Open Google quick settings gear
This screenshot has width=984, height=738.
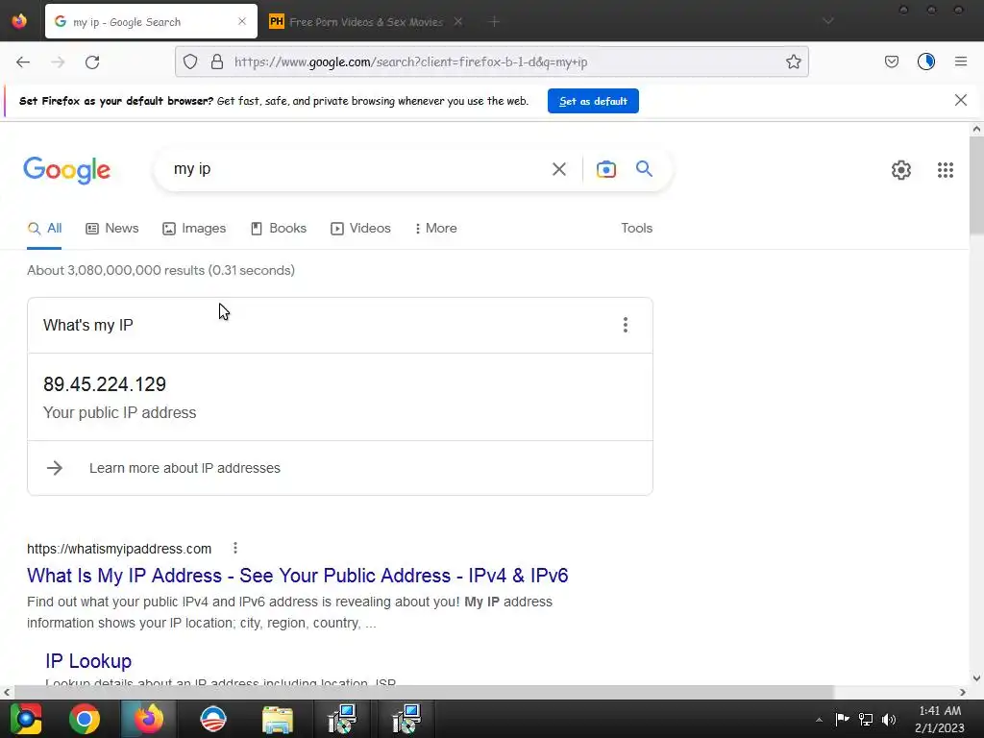(x=901, y=170)
